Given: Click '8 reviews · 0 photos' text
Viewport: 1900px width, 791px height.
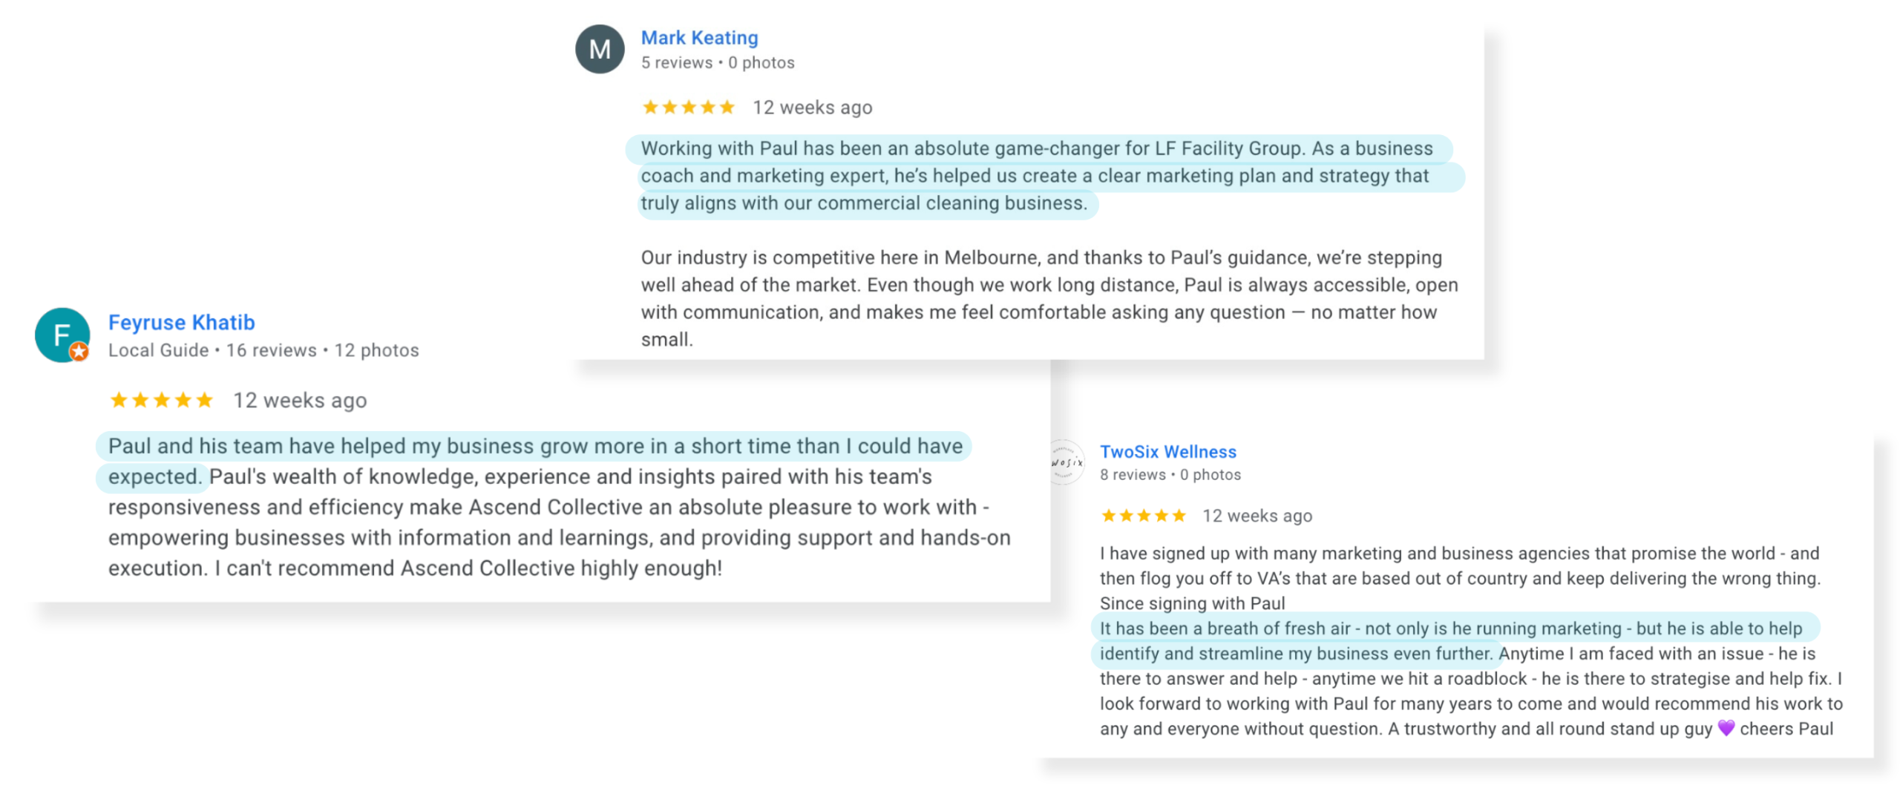Looking at the screenshot, I should tap(1169, 475).
